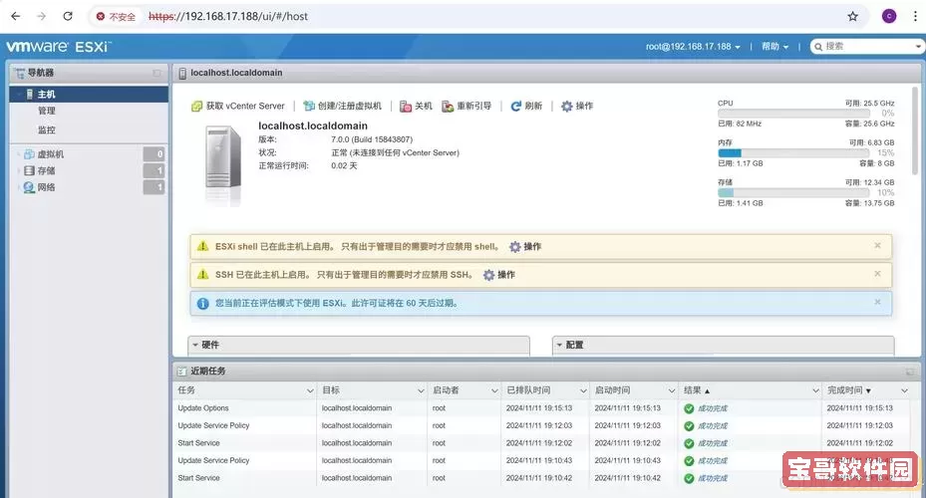Open search field dropdown arrow
Screen dimensions: 926x498
[918, 46]
